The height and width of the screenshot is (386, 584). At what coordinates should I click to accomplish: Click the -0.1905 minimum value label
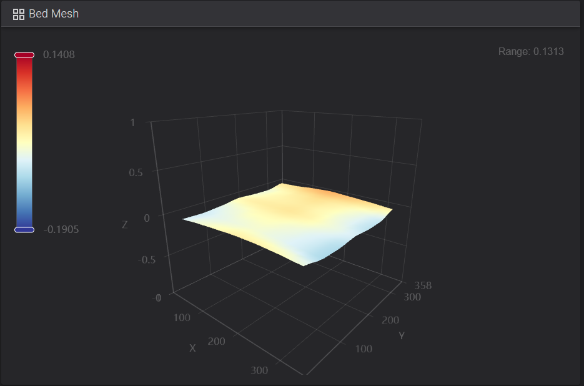tap(61, 229)
